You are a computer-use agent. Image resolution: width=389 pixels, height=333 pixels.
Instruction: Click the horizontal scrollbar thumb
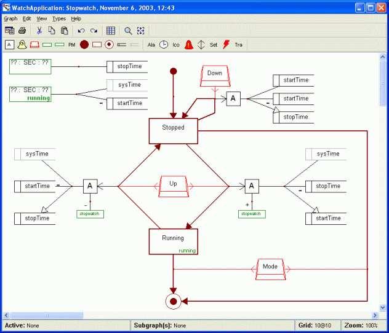click(x=46, y=315)
